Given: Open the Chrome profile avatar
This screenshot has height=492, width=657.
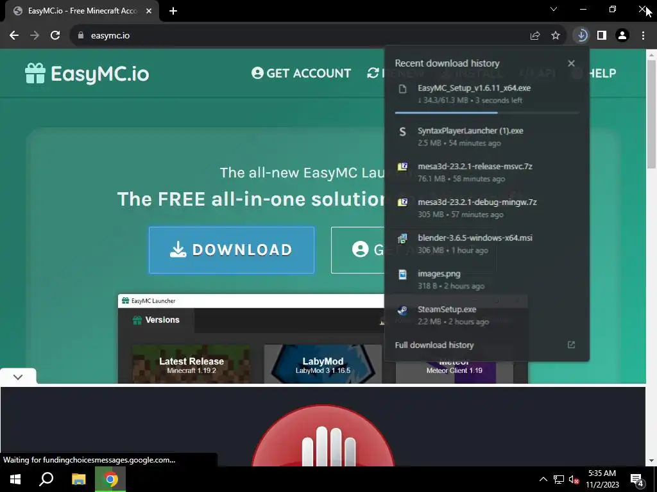Looking at the screenshot, I should pos(622,36).
